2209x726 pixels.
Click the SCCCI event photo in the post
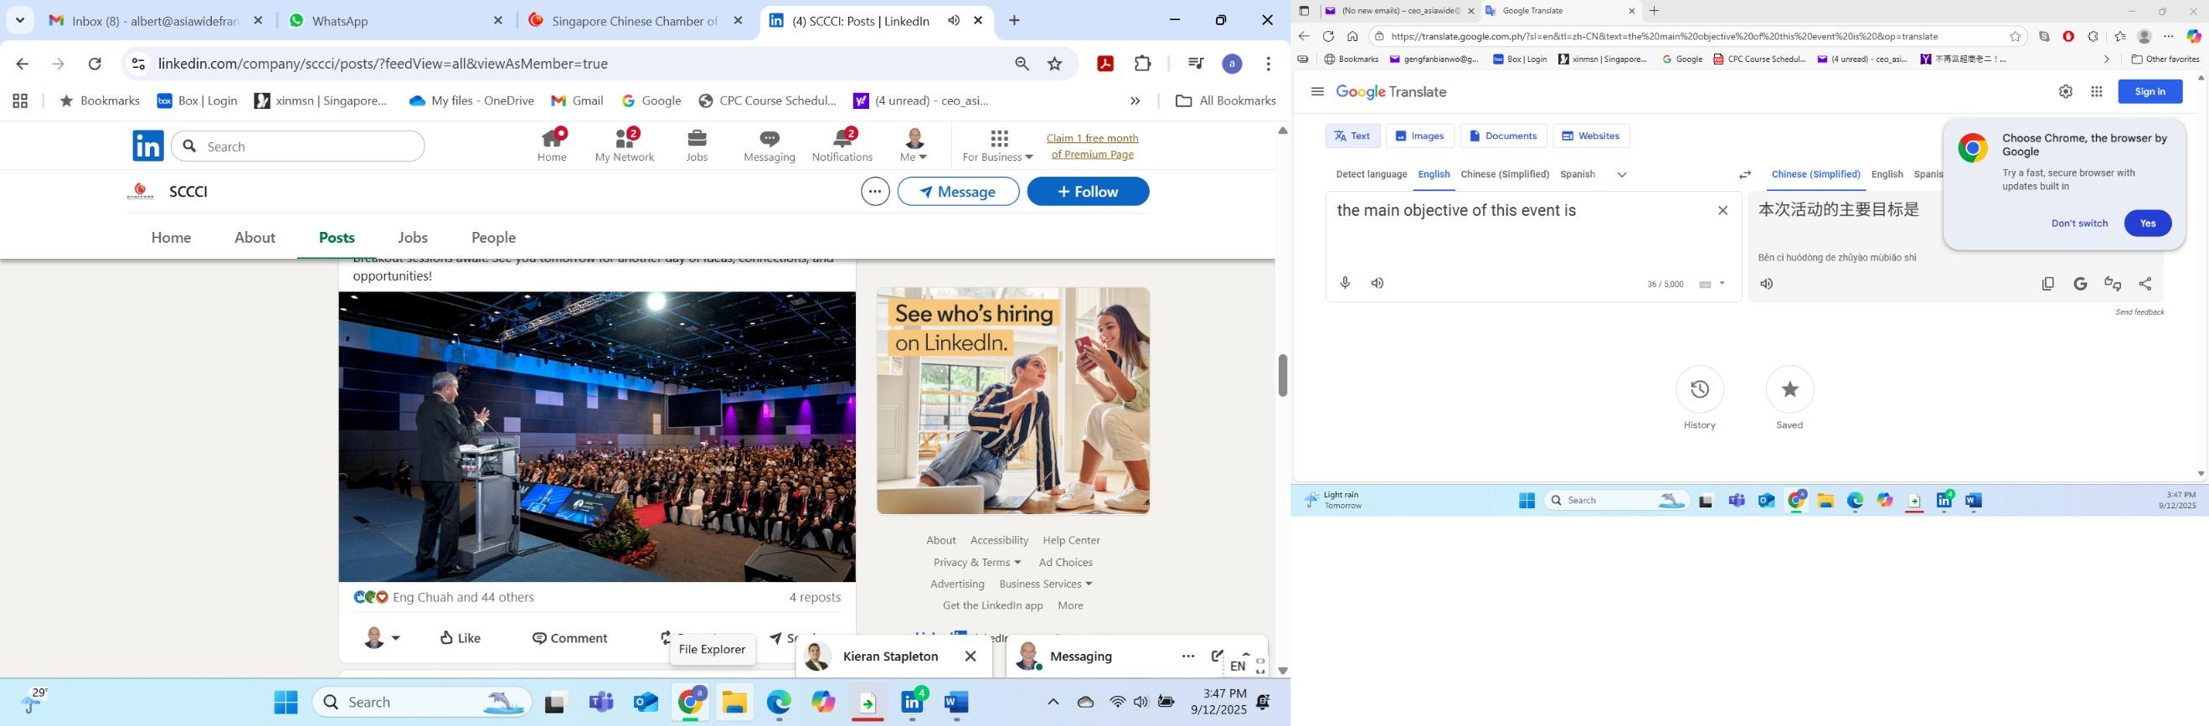pos(597,437)
